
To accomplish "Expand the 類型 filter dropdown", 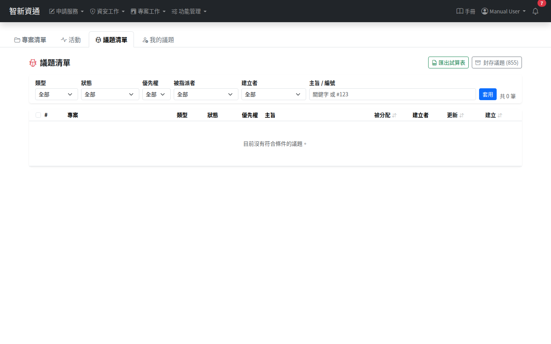I will [x=57, y=94].
